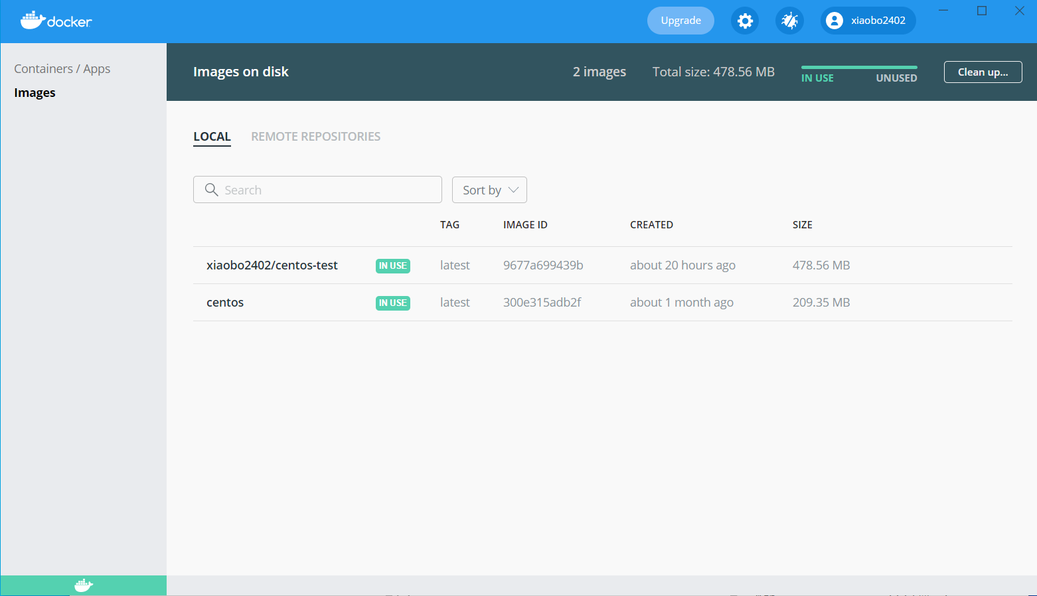
Task: Toggle the IN USE badge on centos row
Action: pyautogui.click(x=392, y=303)
